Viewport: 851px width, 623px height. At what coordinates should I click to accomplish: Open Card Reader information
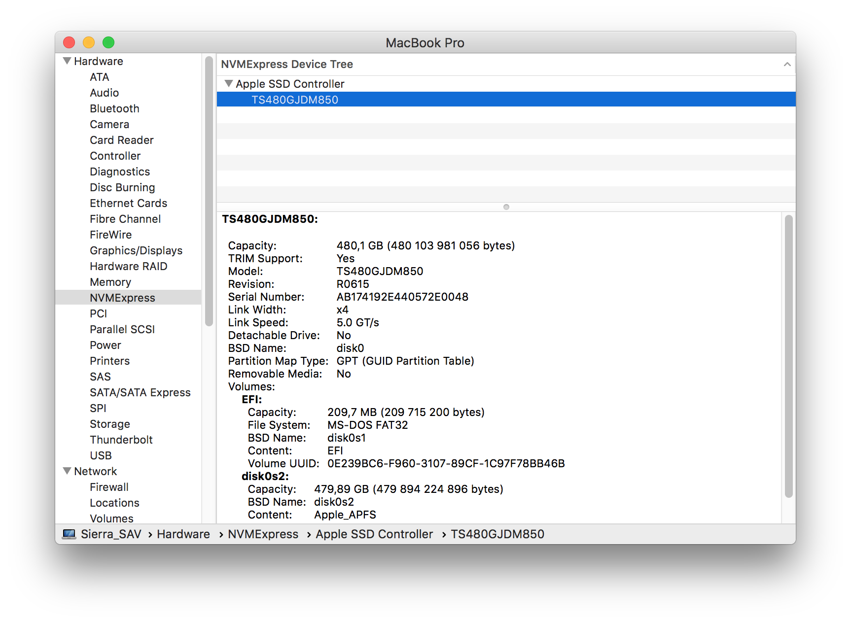click(122, 140)
